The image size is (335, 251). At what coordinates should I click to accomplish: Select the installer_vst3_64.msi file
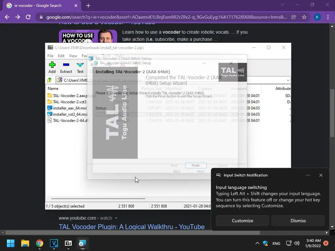pyautogui.click(x=67, y=114)
